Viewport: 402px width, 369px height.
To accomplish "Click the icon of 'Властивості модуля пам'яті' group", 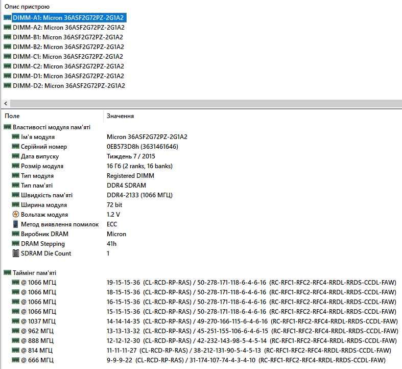I will click(x=8, y=127).
